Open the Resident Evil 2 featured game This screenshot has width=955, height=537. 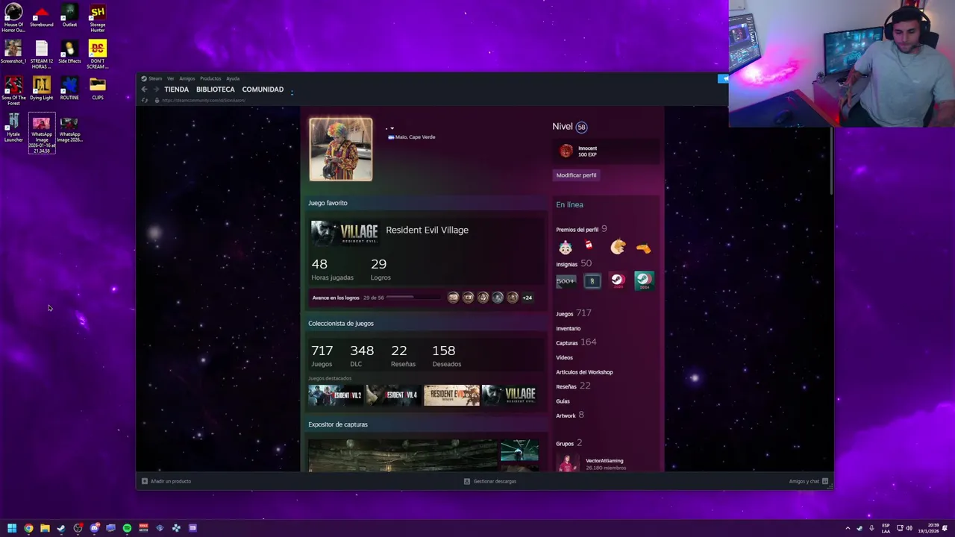point(336,395)
